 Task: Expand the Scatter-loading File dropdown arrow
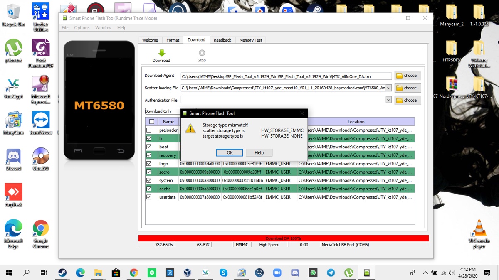pos(389,88)
